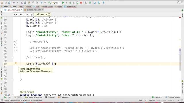Stop the app with red square
The image size is (184, 103).
(x=81, y=3)
